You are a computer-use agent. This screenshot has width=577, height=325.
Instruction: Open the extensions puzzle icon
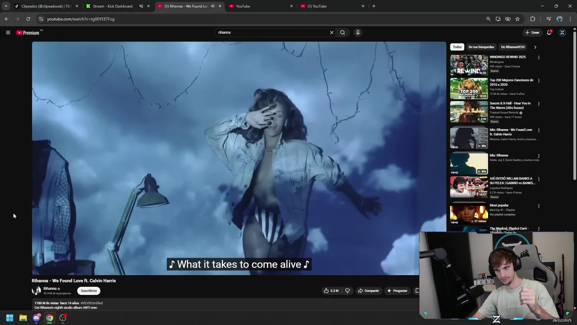(533, 19)
